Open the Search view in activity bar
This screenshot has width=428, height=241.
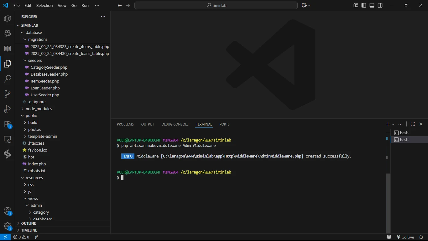(x=8, y=78)
